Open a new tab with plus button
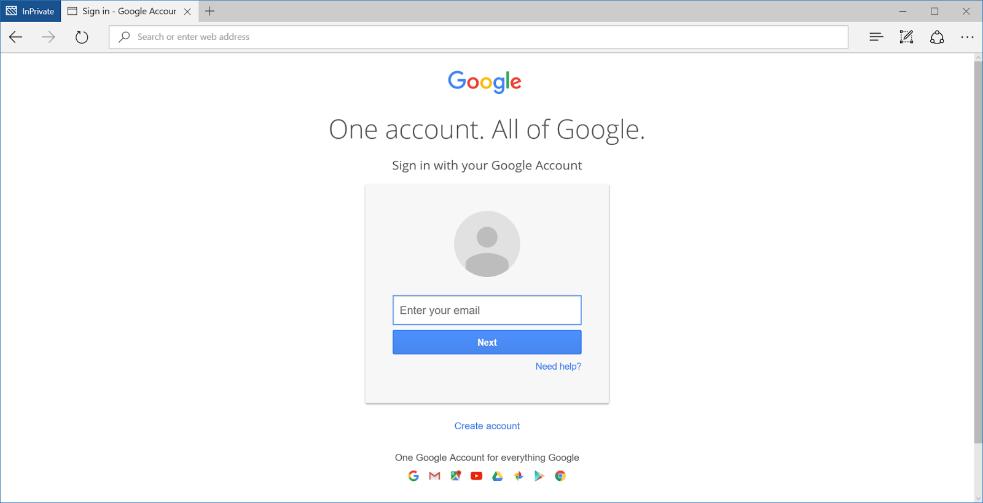 (x=210, y=11)
